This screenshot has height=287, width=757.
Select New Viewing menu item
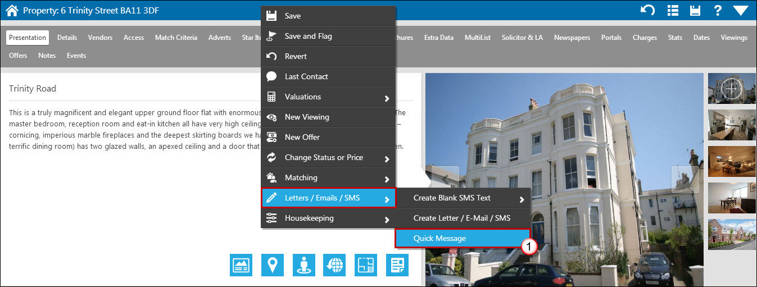pos(328,117)
